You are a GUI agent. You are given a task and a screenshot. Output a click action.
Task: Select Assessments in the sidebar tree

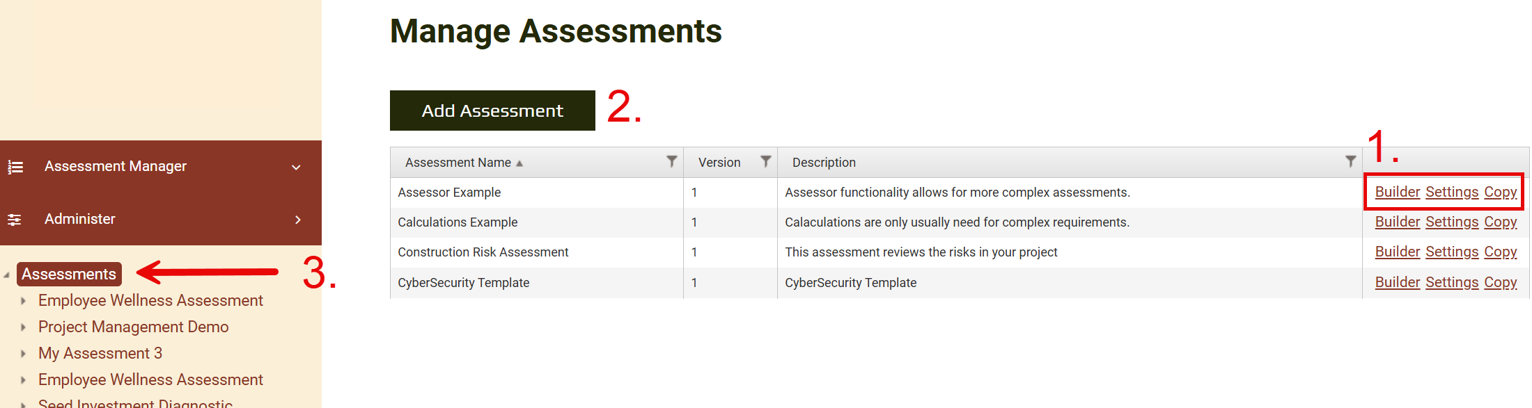coord(69,274)
